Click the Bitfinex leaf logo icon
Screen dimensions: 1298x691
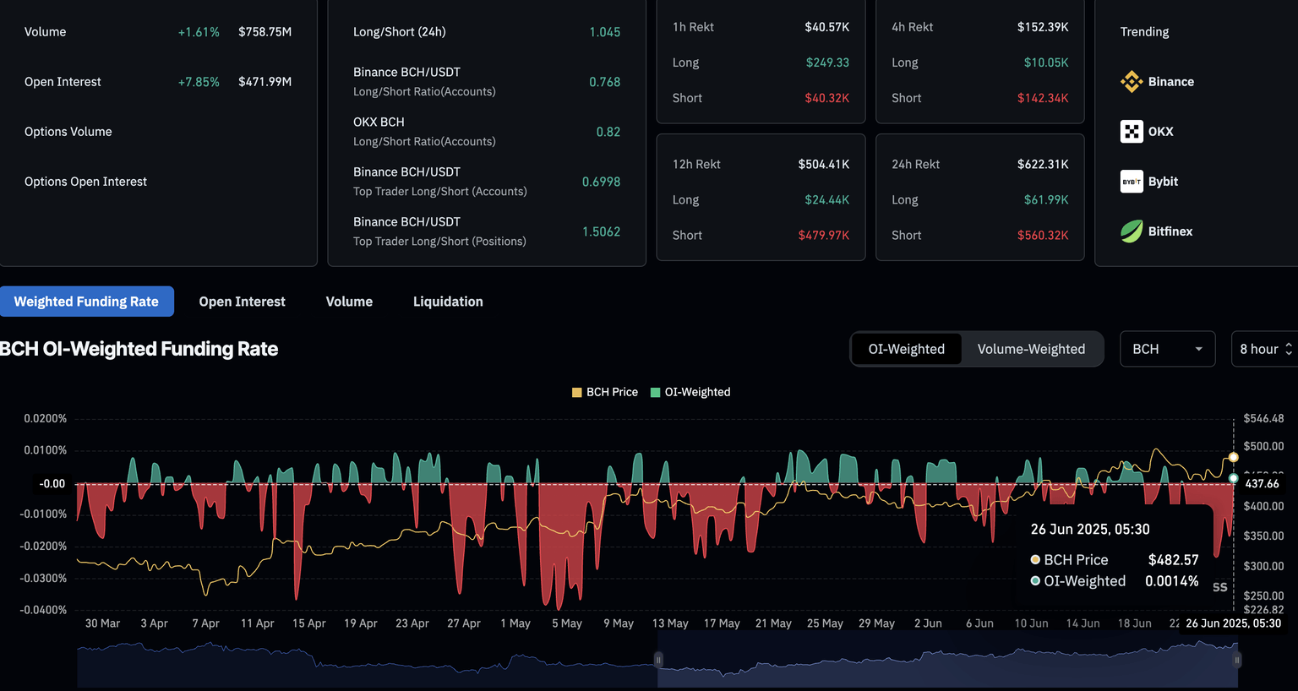(x=1132, y=231)
